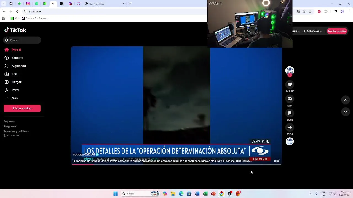
Task: Like the video with the heart icon
Action: click(x=290, y=84)
